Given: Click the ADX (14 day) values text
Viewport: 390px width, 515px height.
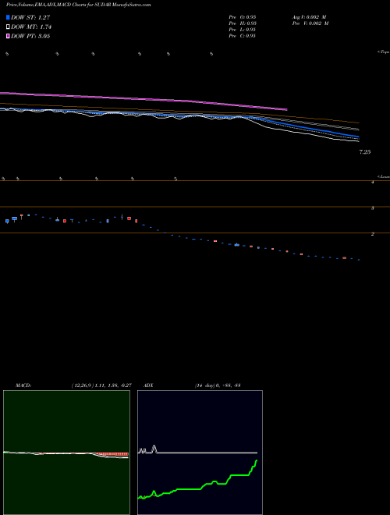Looking at the screenshot, I should tap(218, 385).
